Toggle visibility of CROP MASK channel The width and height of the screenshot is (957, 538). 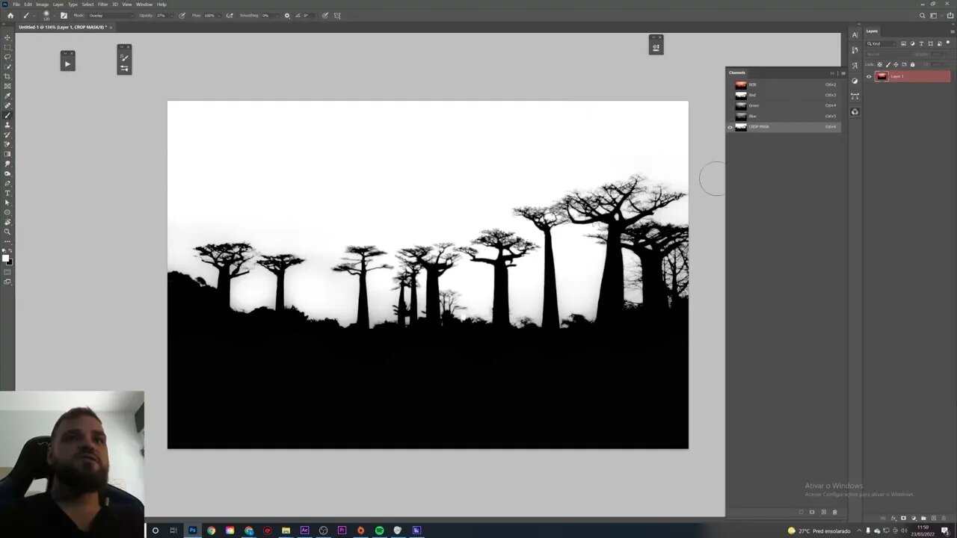(730, 127)
